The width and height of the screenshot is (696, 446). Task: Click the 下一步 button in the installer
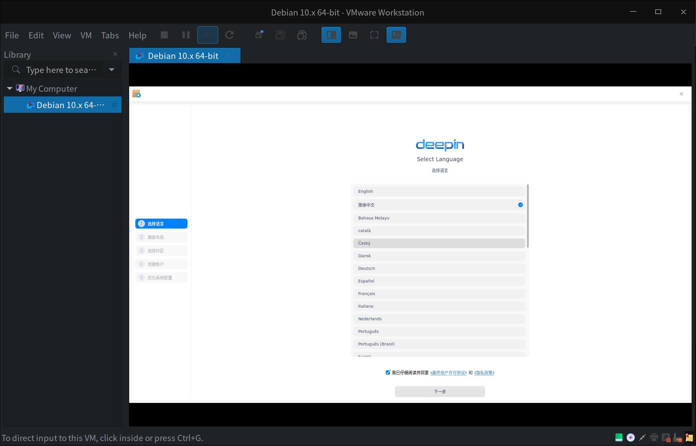[440, 391]
